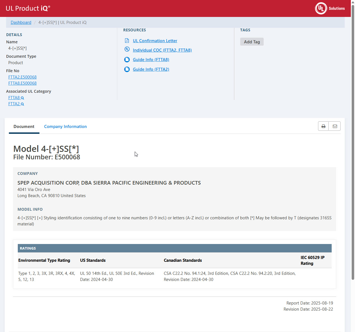Open Individual COC (FTTA2, FTTA8) link

[x=162, y=50]
